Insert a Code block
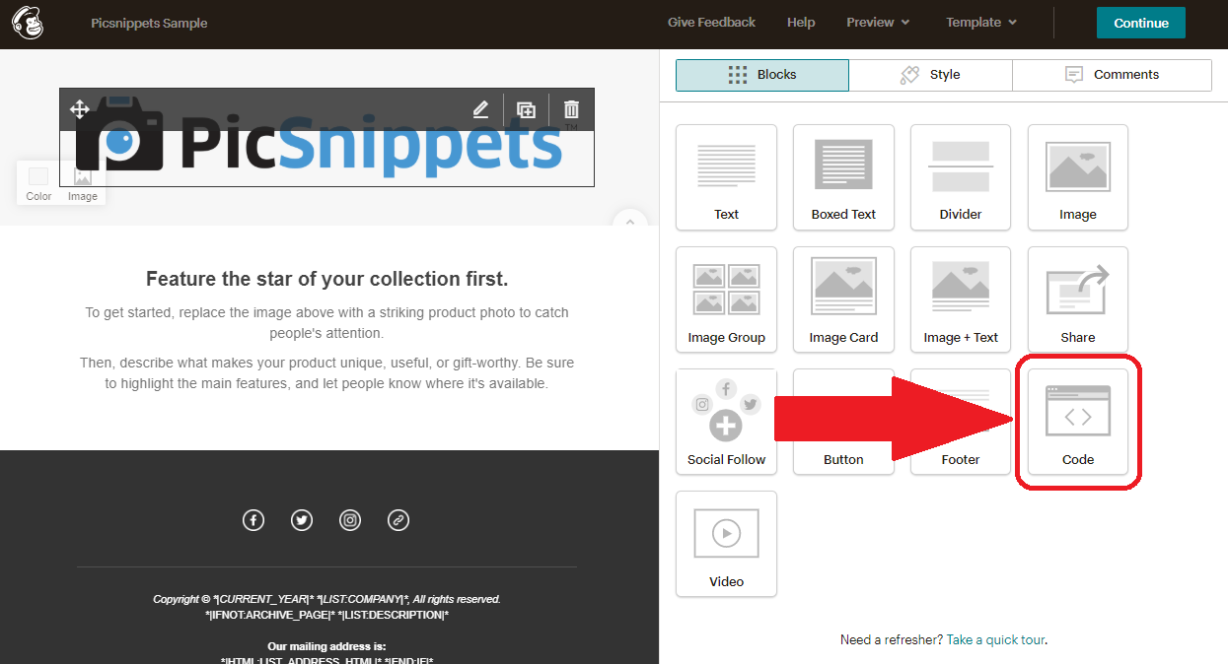1228x664 pixels. tap(1078, 422)
